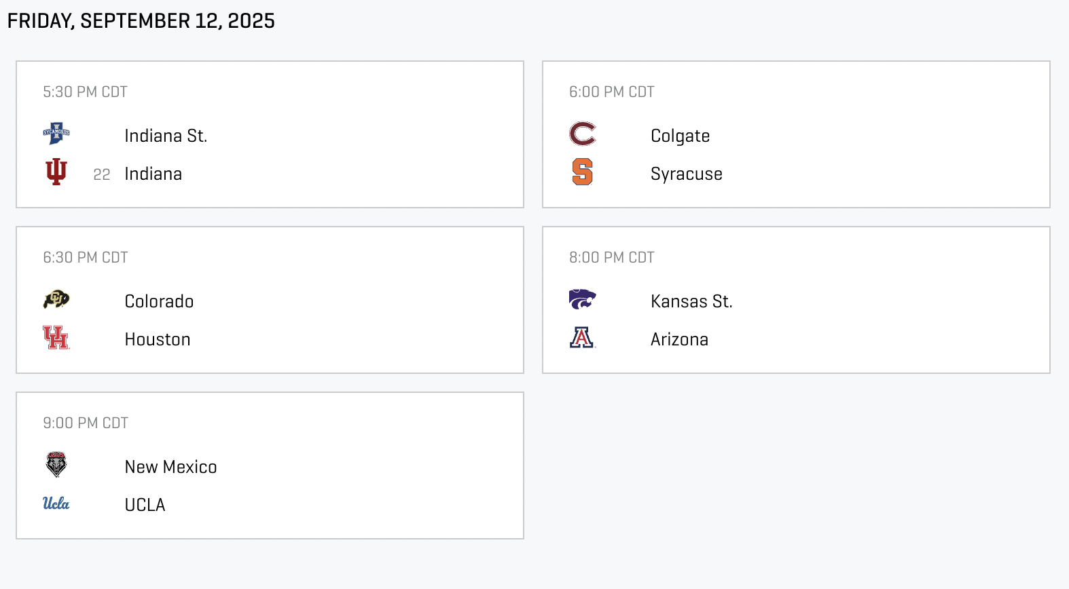Click the New Mexico Lobos logo
Image resolution: width=1069 pixels, height=589 pixels.
click(56, 465)
